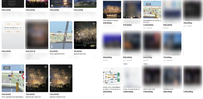This screenshot has width=203, height=99.
Task: Click the 90,000원 price of 명당 대리 listing
Action: (x=78, y=51)
